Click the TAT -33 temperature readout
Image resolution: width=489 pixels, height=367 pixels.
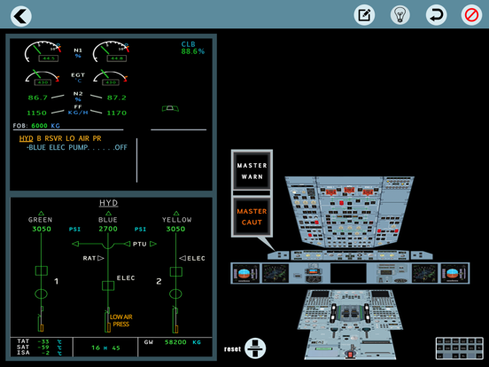click(x=40, y=341)
